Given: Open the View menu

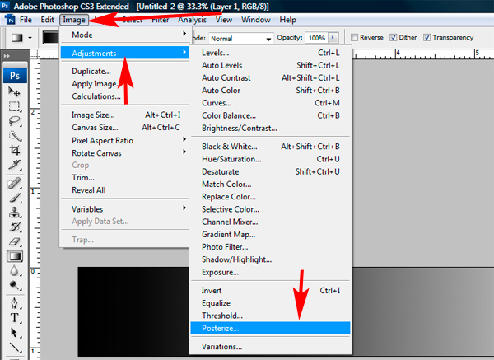Looking at the screenshot, I should (224, 20).
